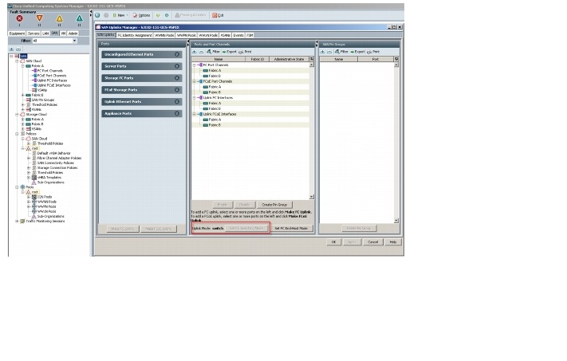Expand Traffic Monitoring Sessions node
The width and height of the screenshot is (567, 361).
point(17,222)
